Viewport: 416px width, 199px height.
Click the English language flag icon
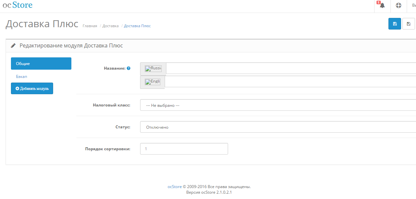(x=153, y=82)
